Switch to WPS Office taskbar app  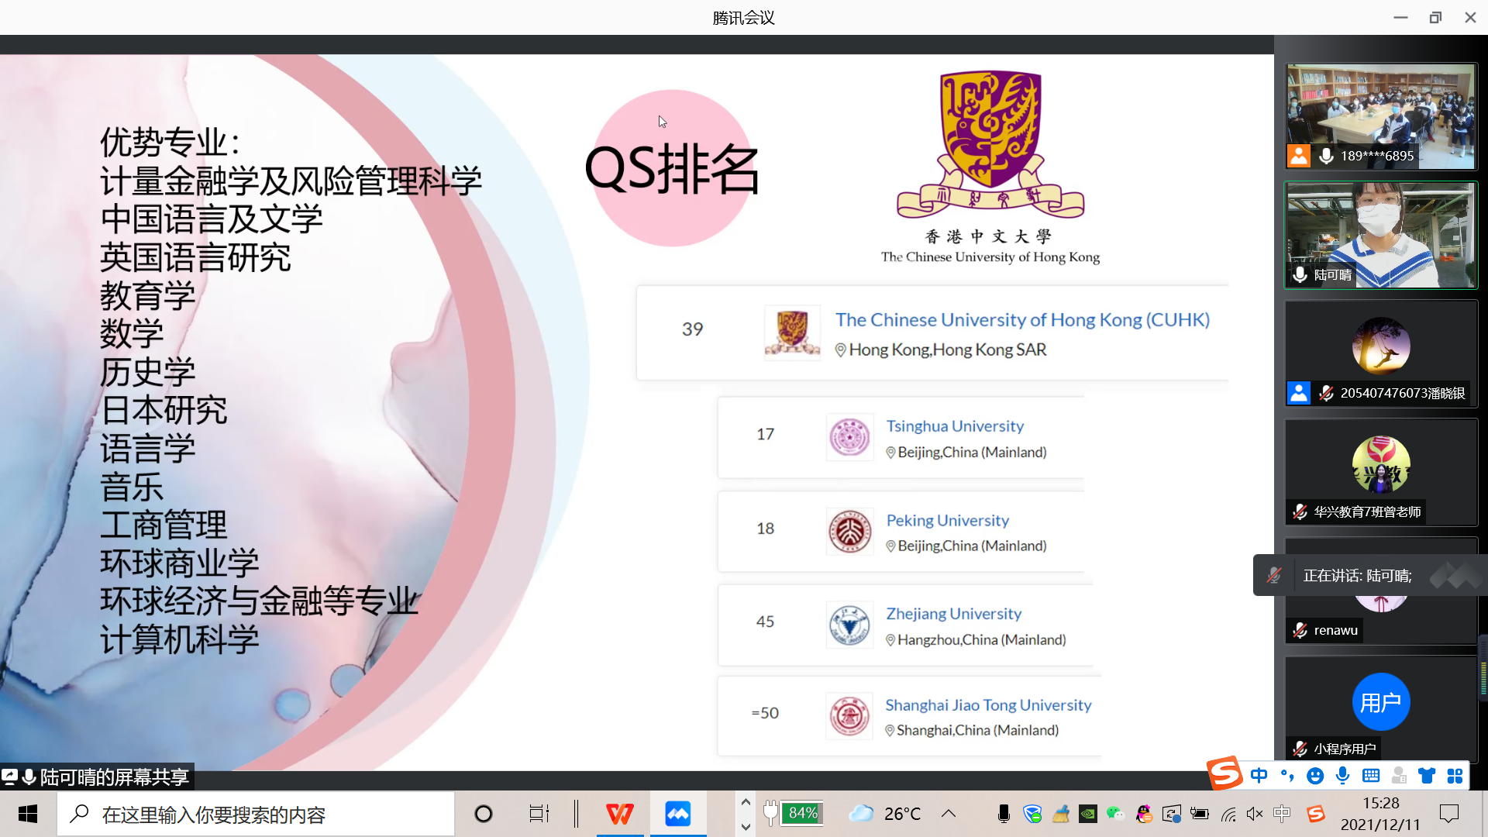tap(620, 814)
